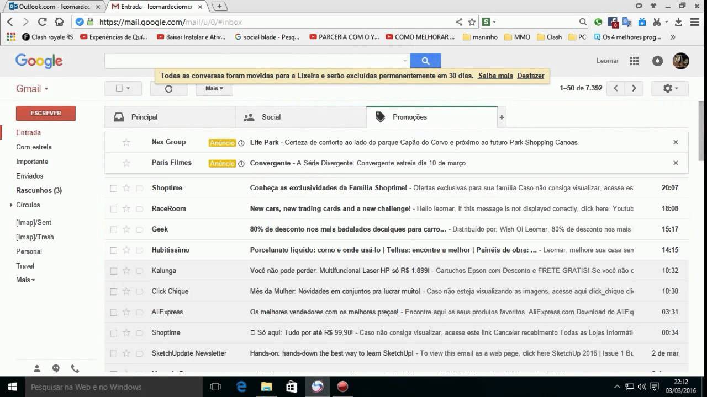Switch to Social tab
Image resolution: width=707 pixels, height=397 pixels.
300,117
